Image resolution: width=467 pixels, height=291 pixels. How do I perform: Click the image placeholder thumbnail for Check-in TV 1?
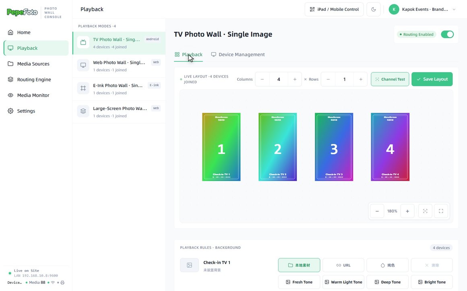coord(190,265)
